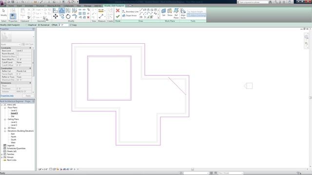312x175 pixels.
Task: Choose the Rectangle draw tool
Action: tap(145, 10)
